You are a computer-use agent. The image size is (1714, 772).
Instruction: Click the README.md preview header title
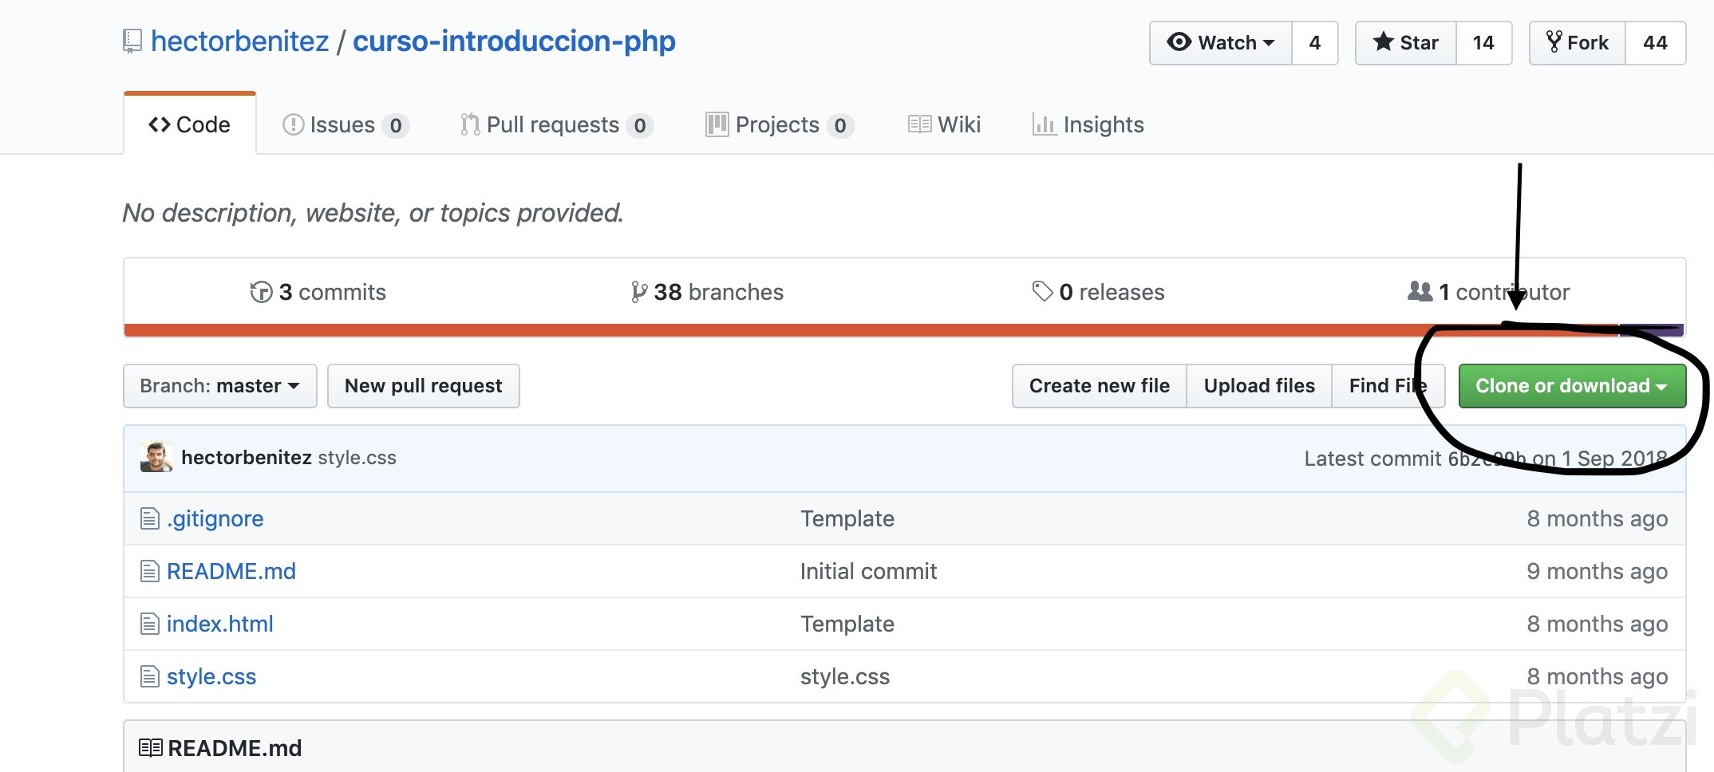pos(235,748)
